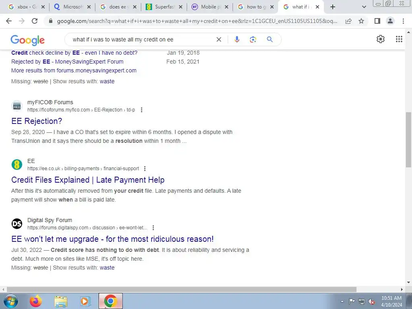Screen dimensions: 412x309
Task: Clear the Google search box text
Action: (218, 39)
